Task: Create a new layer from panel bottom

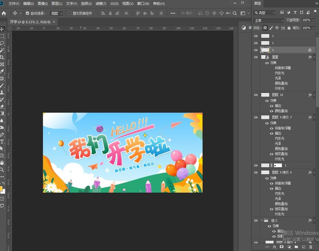Action: (303, 247)
